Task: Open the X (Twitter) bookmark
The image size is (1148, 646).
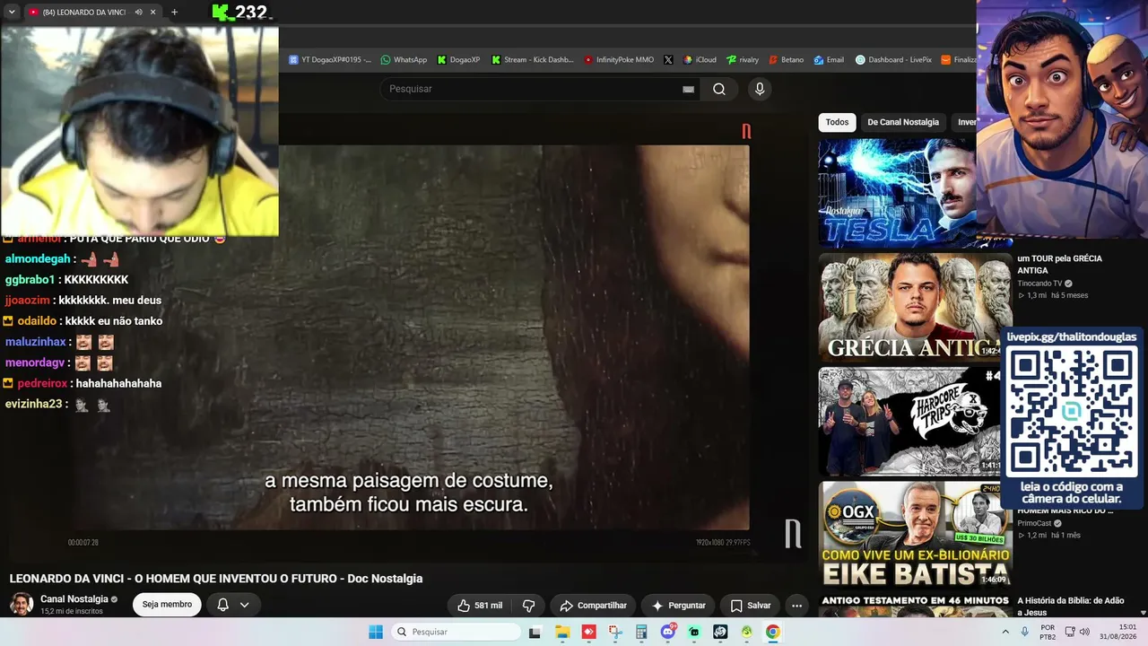Action: (x=668, y=60)
